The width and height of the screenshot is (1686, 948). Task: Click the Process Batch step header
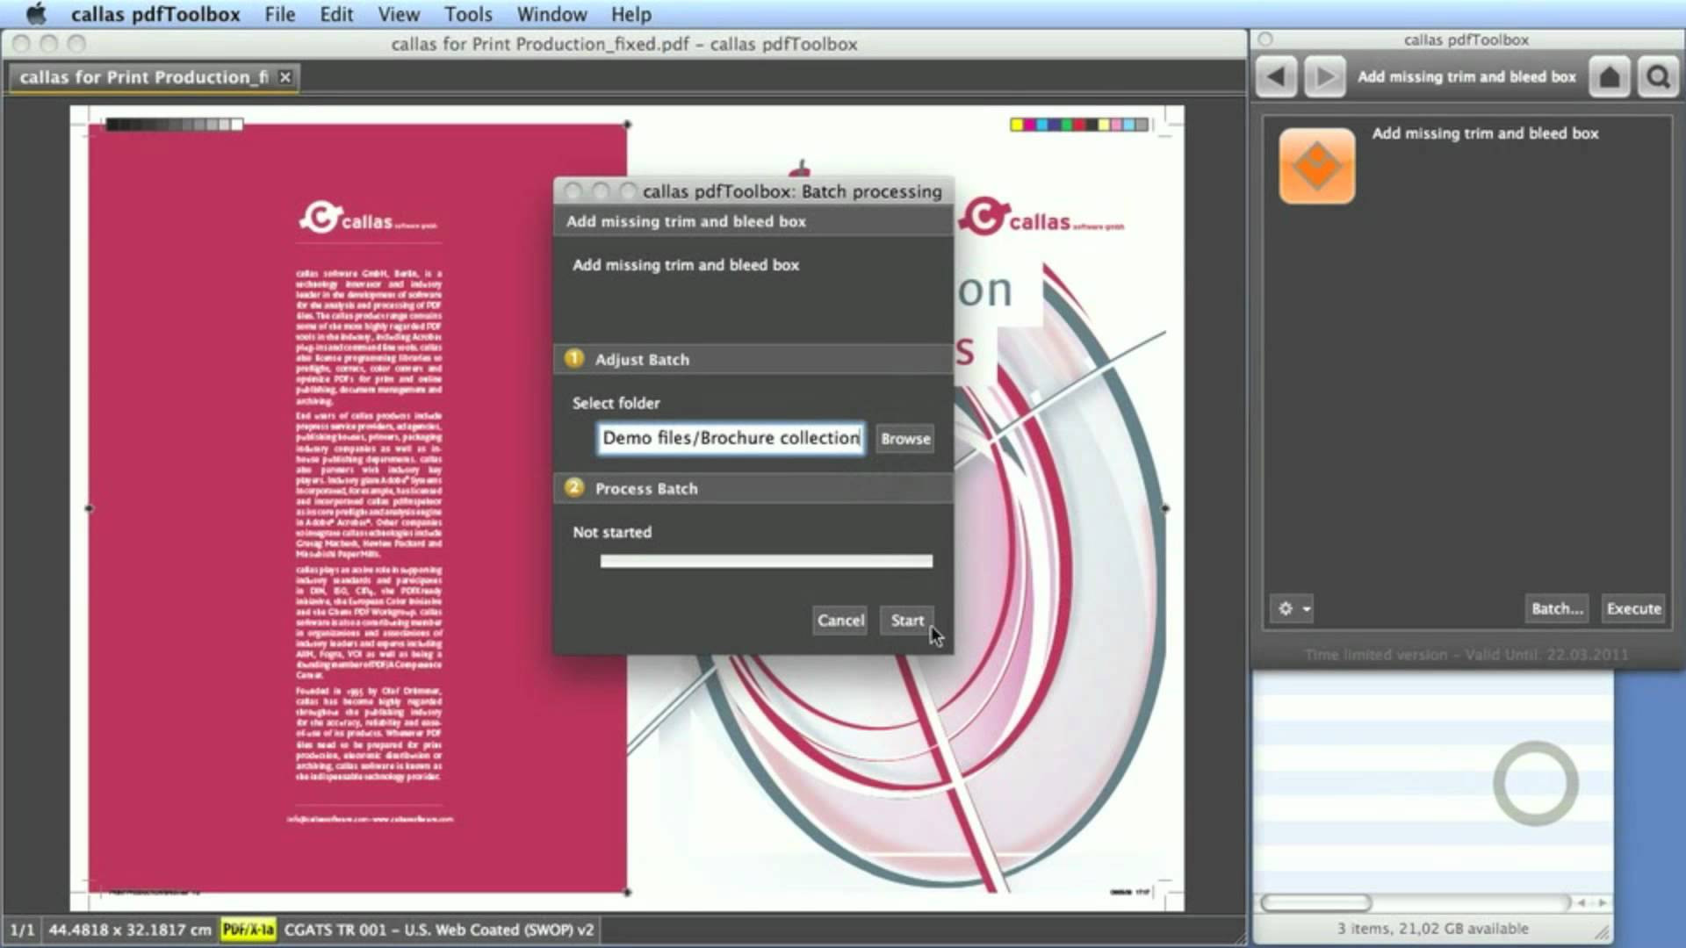[x=753, y=488]
